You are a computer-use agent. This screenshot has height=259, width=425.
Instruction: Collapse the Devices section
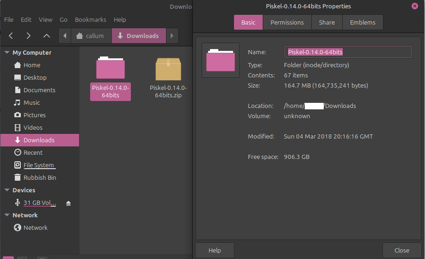[x=7, y=190]
